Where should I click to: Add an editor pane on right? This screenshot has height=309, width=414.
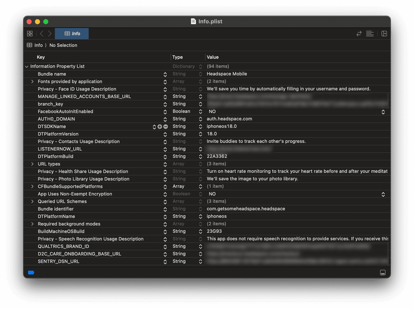coord(384,33)
